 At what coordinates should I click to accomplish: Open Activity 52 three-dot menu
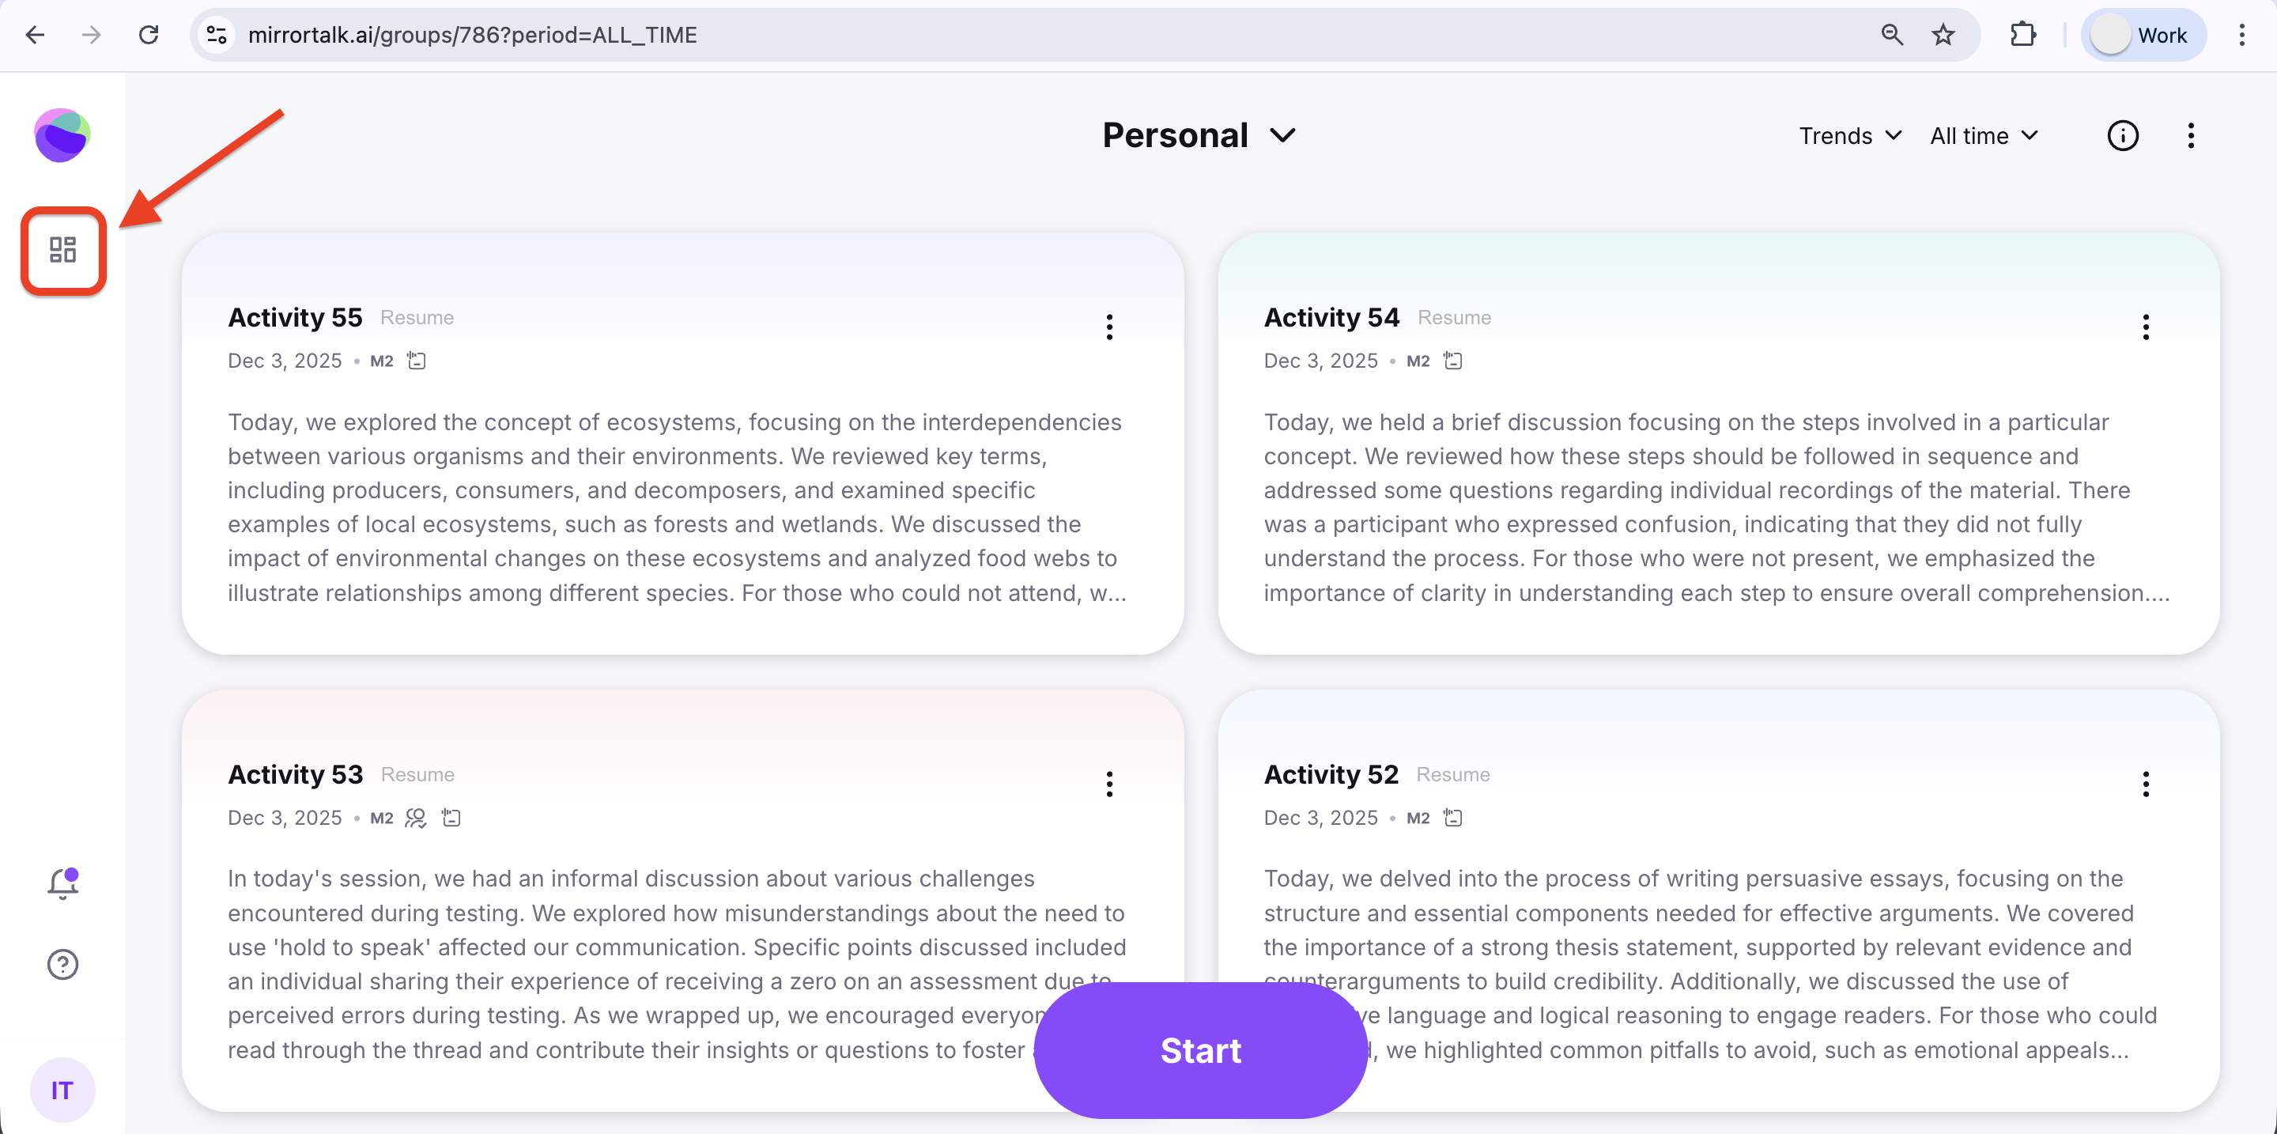2145,784
